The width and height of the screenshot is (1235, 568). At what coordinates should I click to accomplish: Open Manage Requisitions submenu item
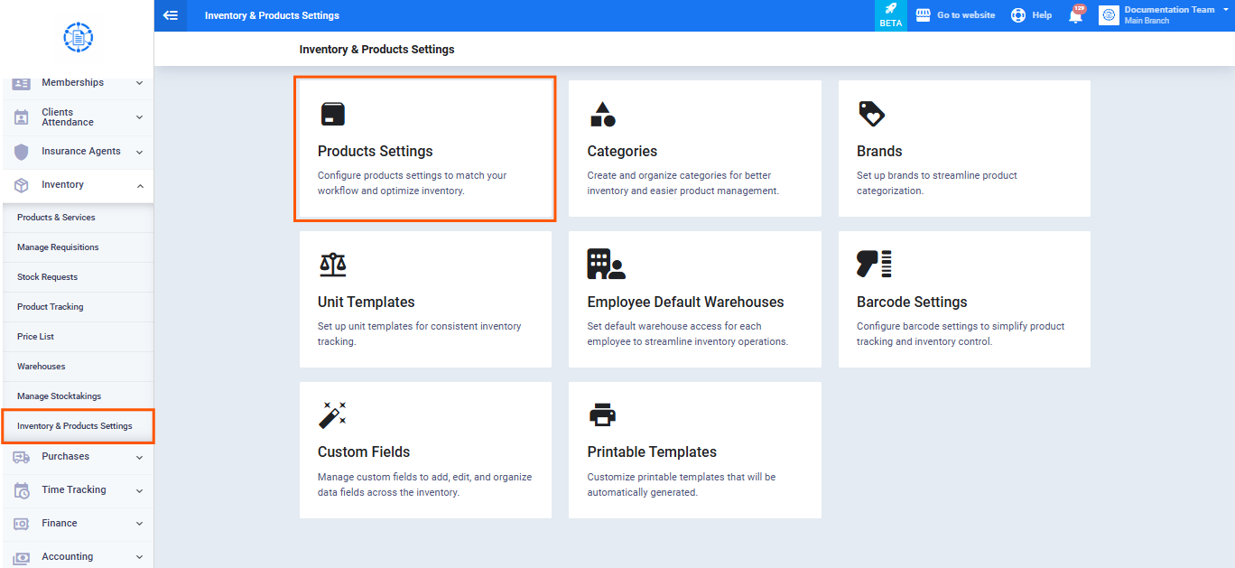pyautogui.click(x=77, y=247)
